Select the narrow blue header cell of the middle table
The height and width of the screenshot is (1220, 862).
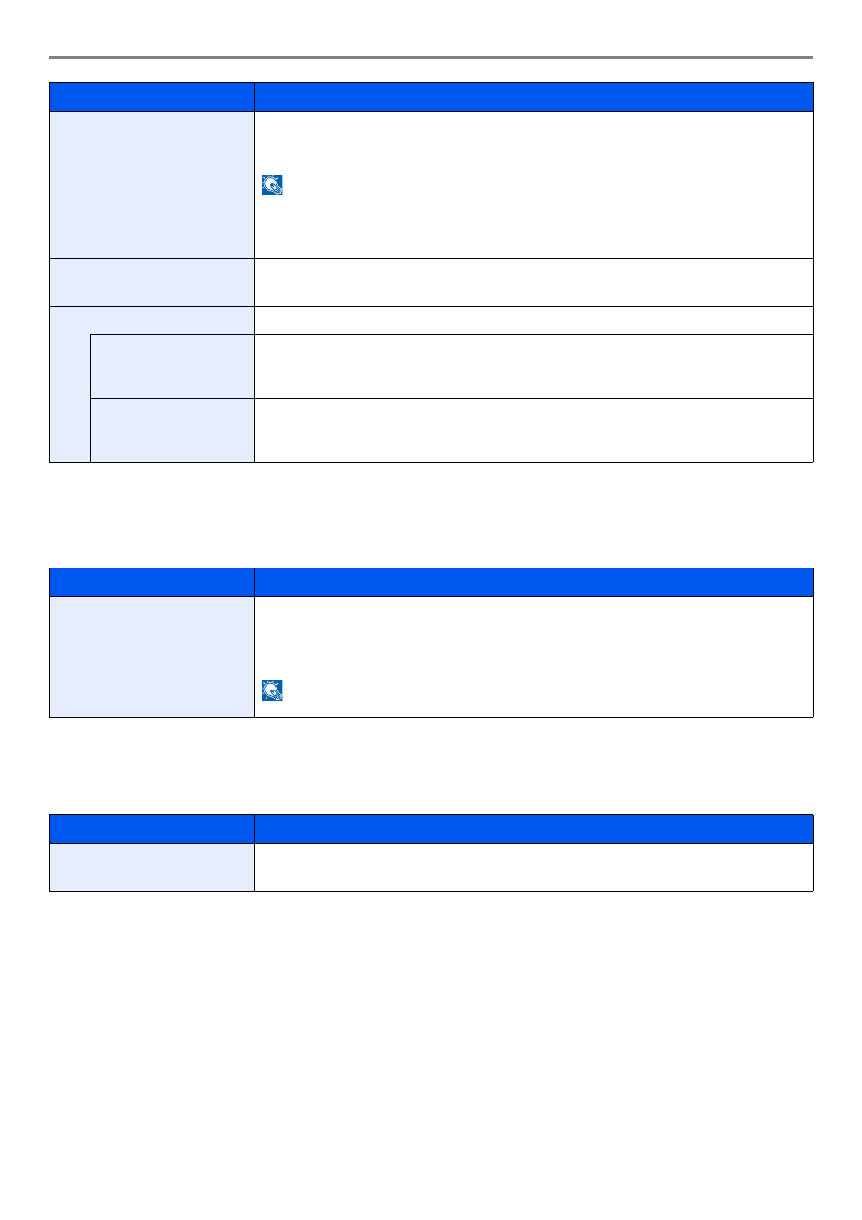[x=152, y=583]
